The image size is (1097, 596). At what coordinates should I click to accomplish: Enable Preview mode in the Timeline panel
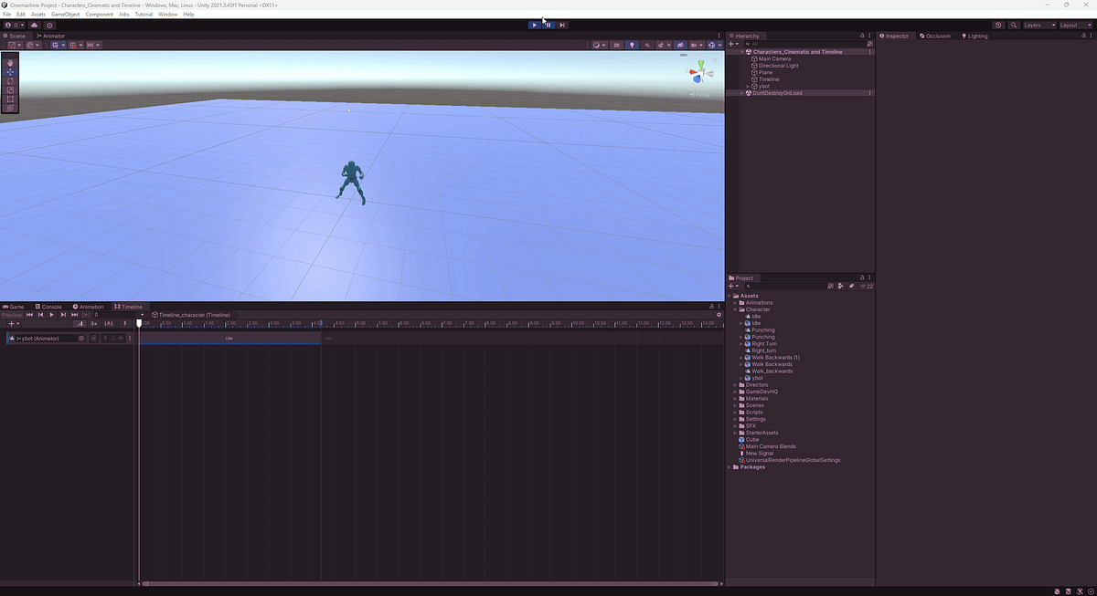click(11, 314)
